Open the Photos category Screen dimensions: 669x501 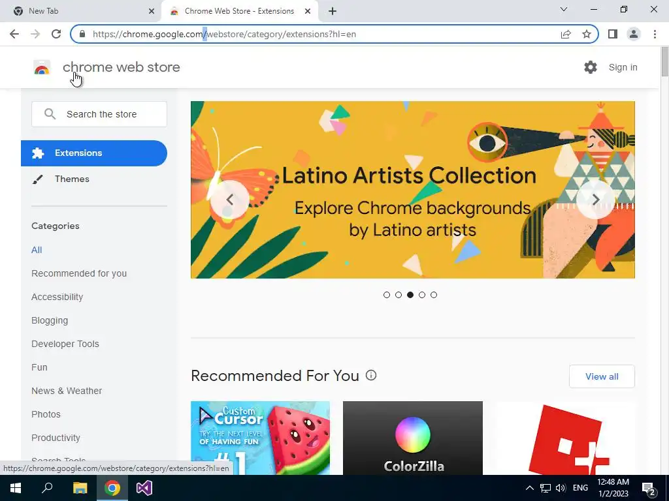pos(46,414)
